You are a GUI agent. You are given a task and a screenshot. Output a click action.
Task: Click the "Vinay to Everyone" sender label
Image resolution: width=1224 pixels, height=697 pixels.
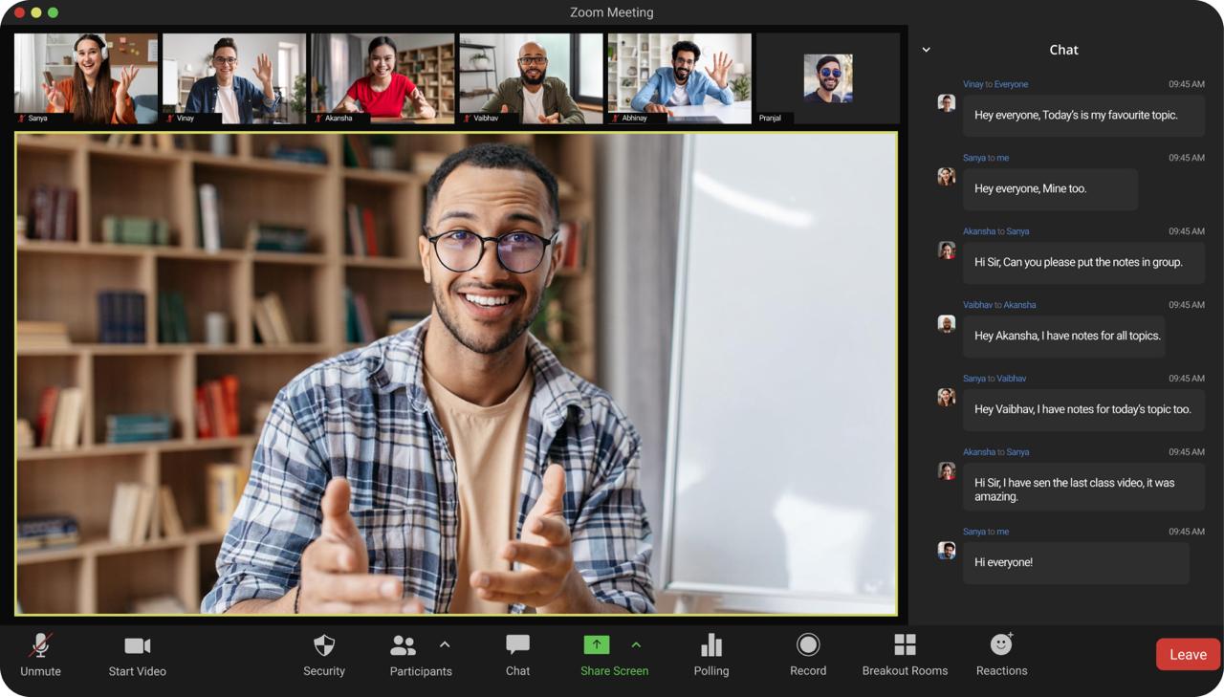(x=995, y=84)
